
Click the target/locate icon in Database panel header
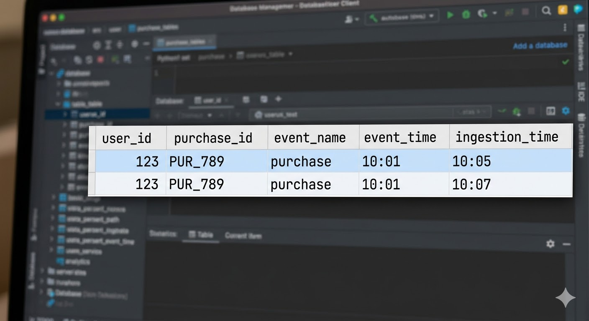coord(97,45)
